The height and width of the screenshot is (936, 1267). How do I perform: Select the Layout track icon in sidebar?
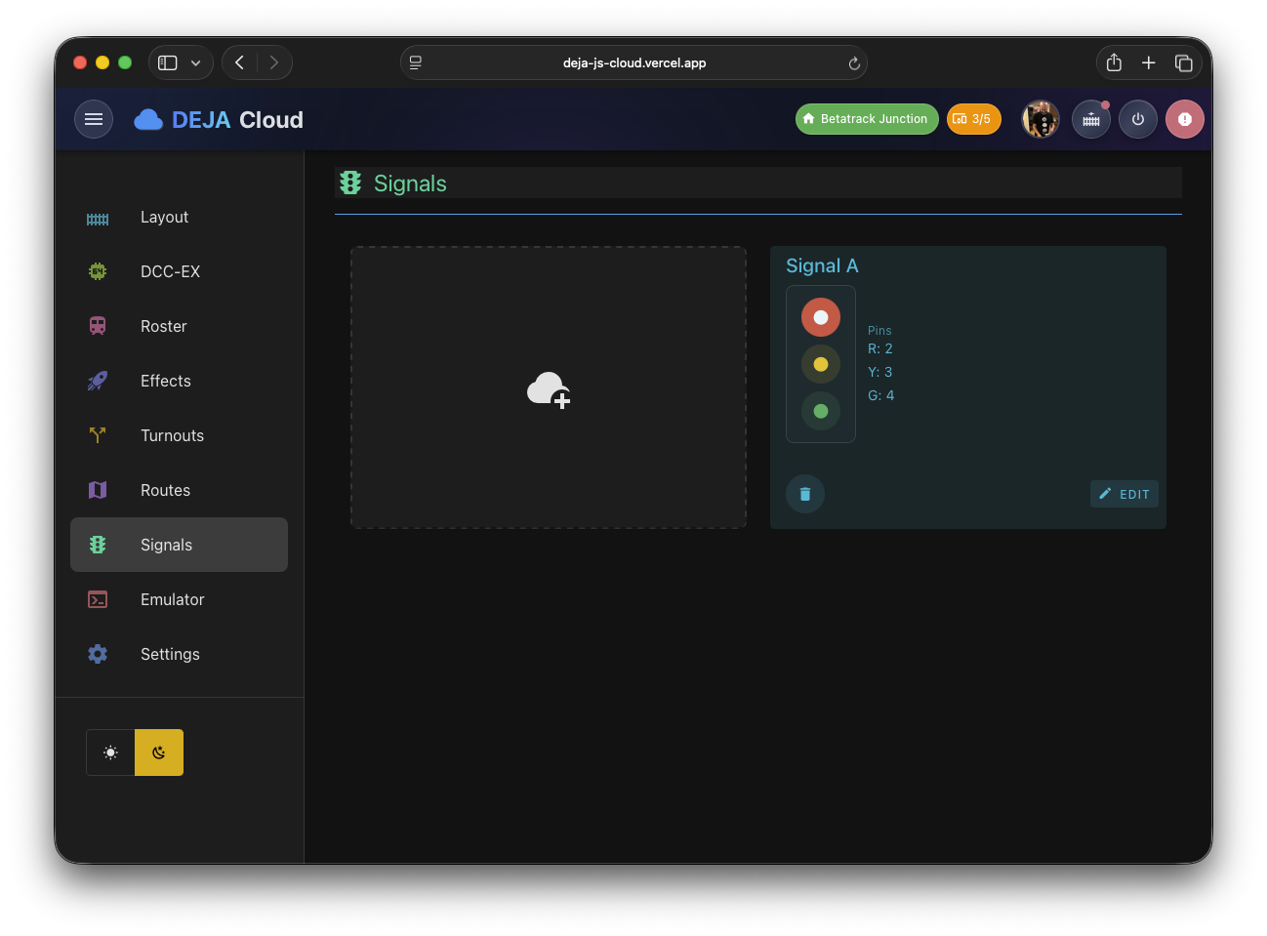[98, 217]
